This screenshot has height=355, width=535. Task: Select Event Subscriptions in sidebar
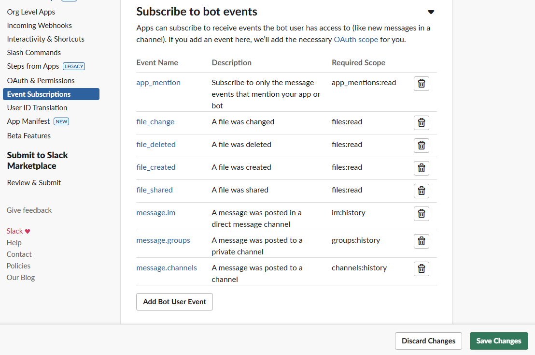click(51, 94)
